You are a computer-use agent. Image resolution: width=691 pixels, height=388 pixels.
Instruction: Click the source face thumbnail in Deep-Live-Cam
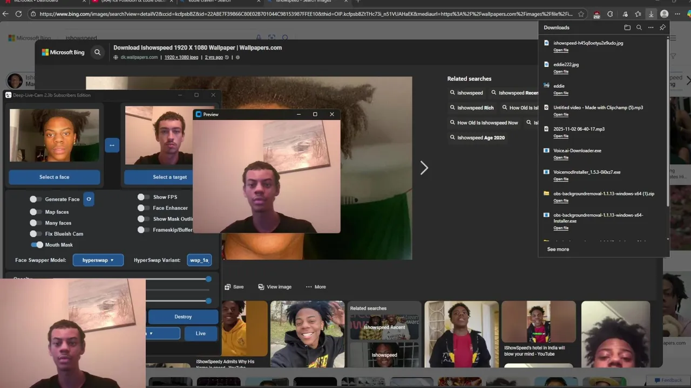pos(55,135)
